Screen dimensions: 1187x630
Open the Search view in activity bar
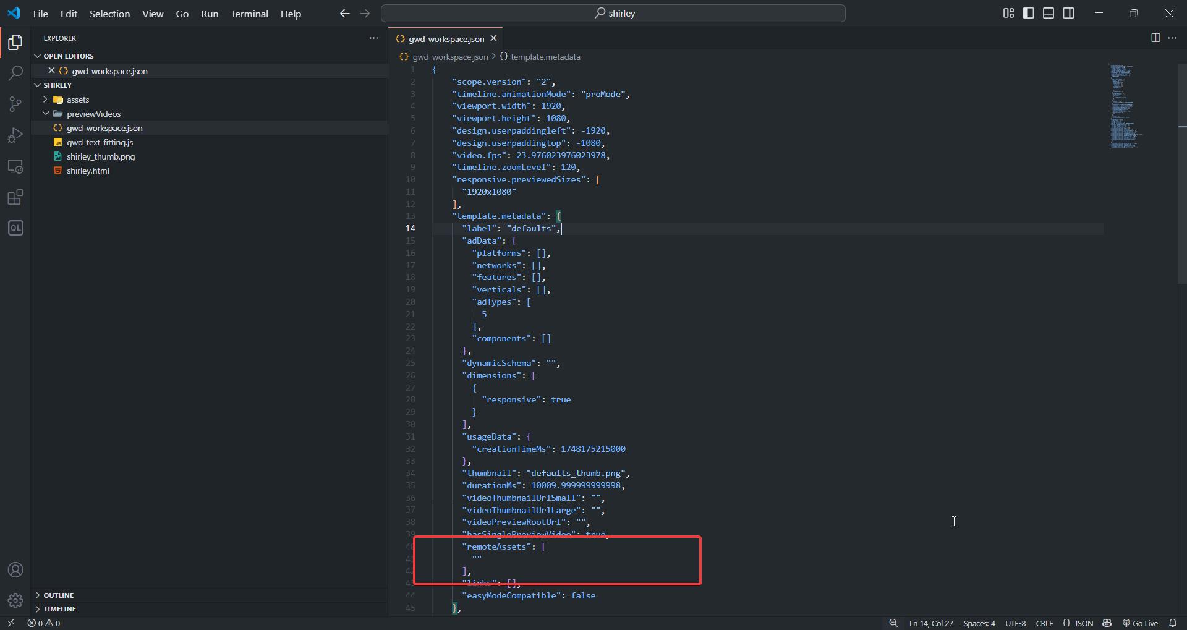[x=15, y=73]
